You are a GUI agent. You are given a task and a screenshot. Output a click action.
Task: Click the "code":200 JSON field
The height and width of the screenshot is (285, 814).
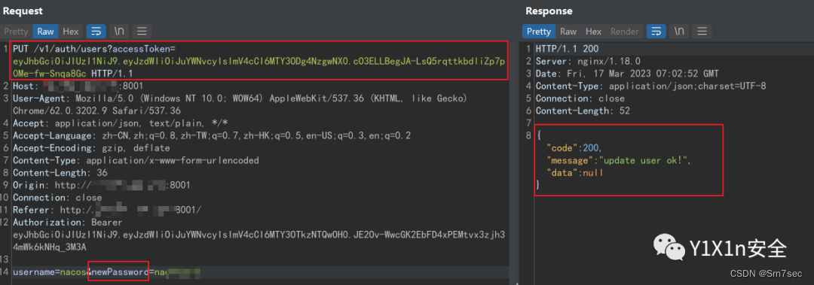click(x=574, y=148)
